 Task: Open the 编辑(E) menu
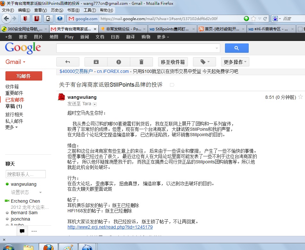(x=24, y=10)
